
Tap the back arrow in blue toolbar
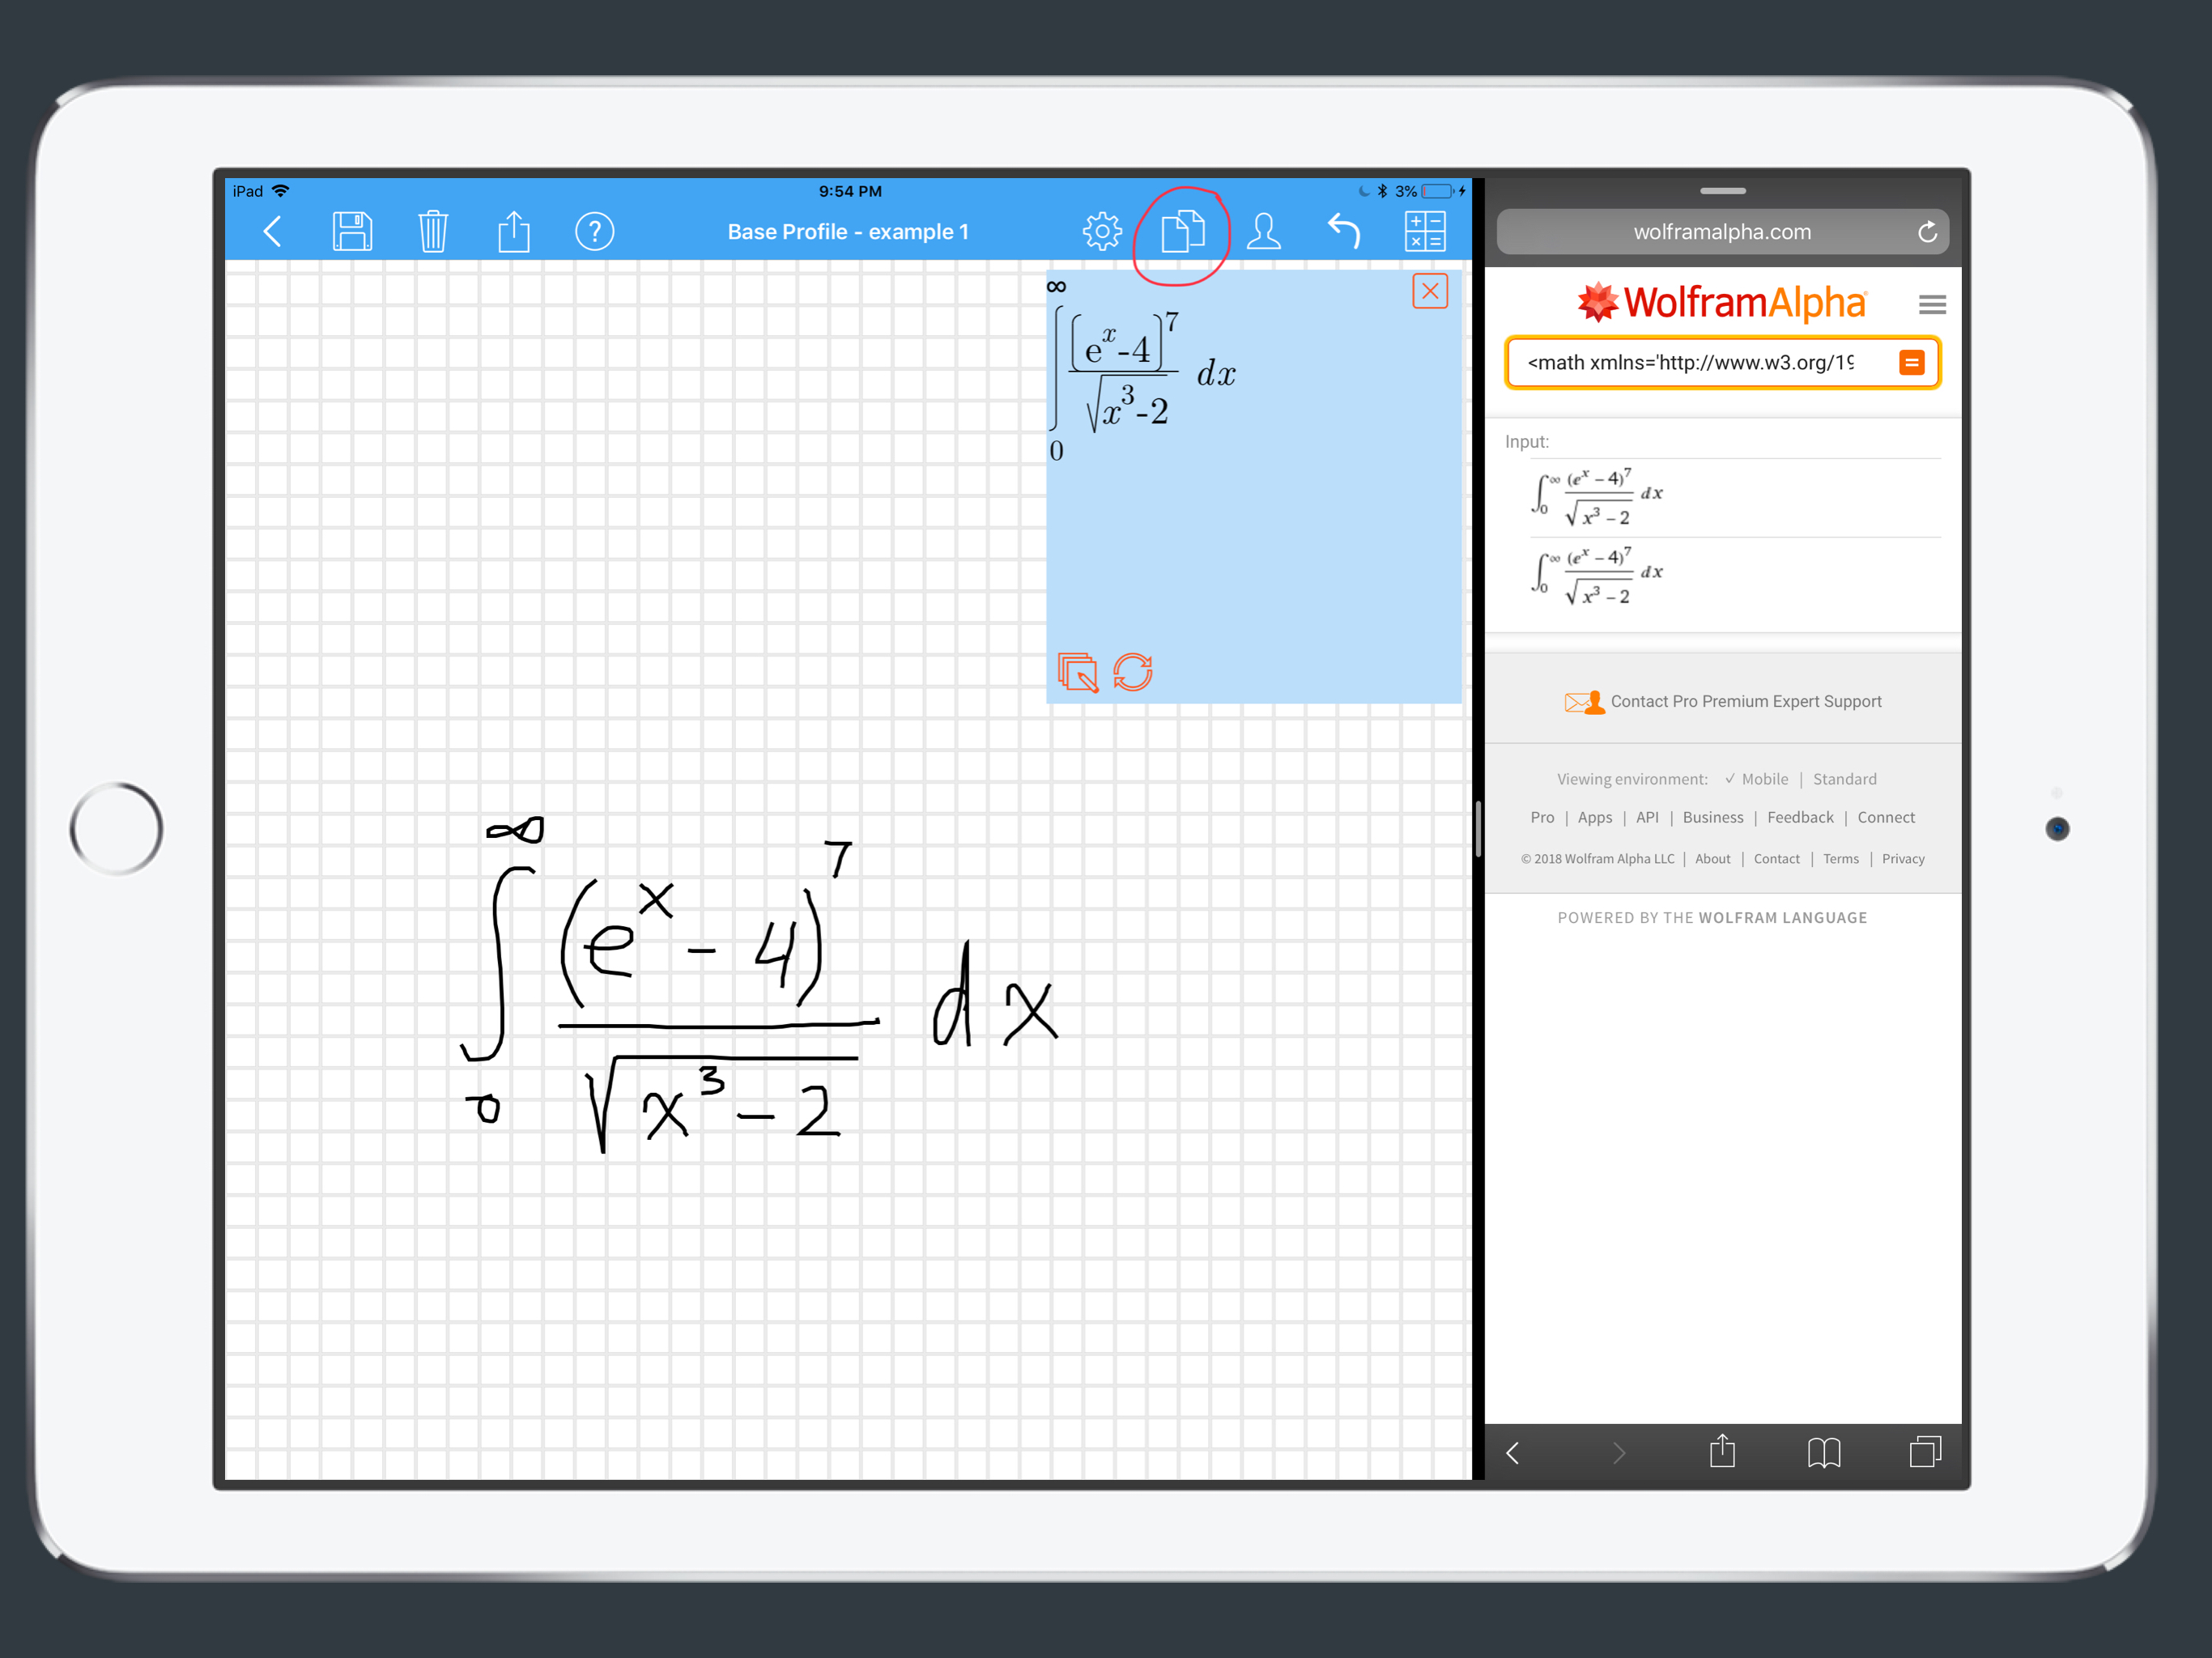pyautogui.click(x=272, y=232)
